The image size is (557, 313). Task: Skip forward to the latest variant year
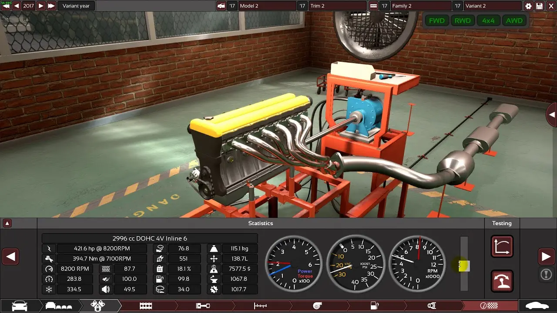[51, 6]
